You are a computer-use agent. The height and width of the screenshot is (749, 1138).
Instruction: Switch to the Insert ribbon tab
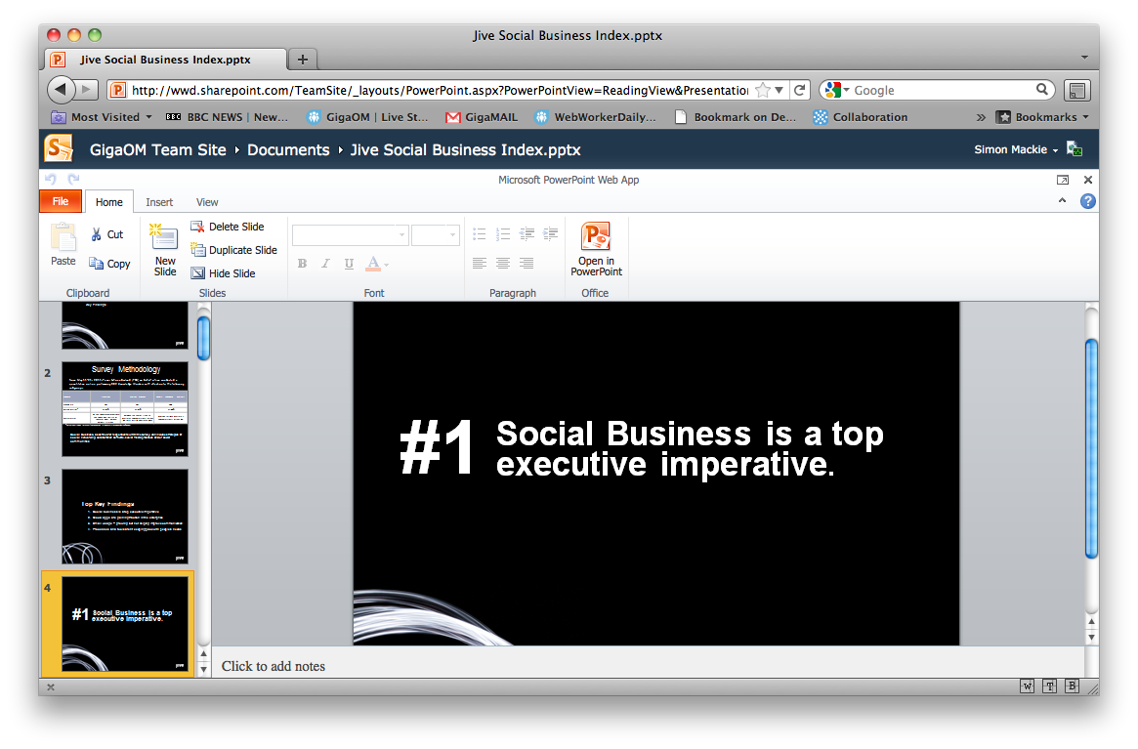159,202
